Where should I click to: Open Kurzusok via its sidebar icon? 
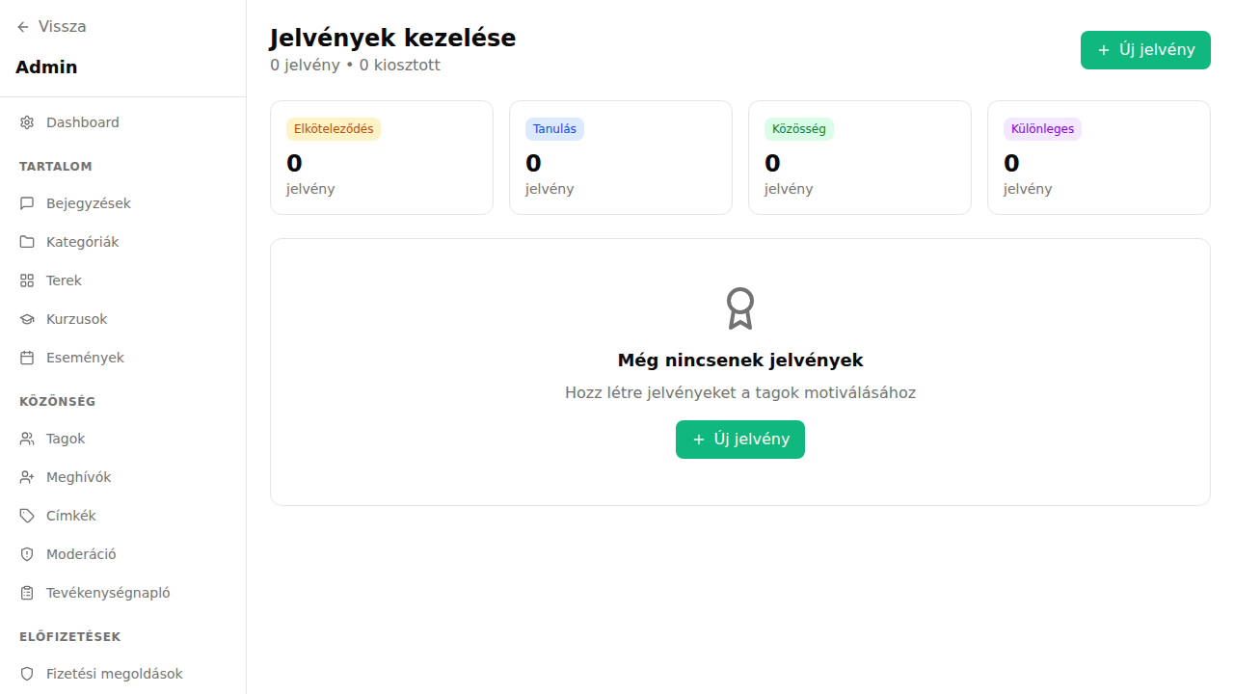pos(25,318)
